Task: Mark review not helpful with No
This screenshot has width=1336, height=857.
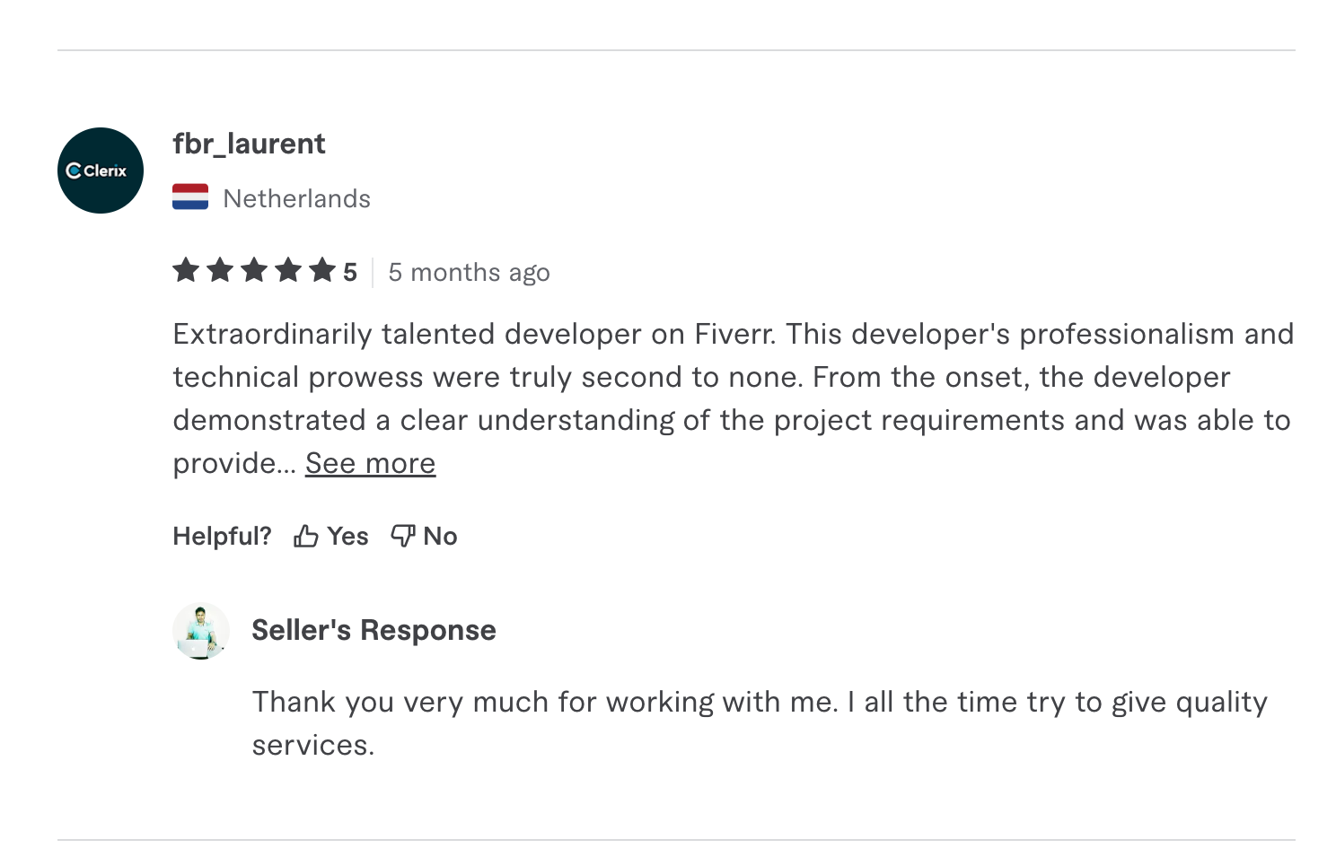Action: (x=440, y=537)
